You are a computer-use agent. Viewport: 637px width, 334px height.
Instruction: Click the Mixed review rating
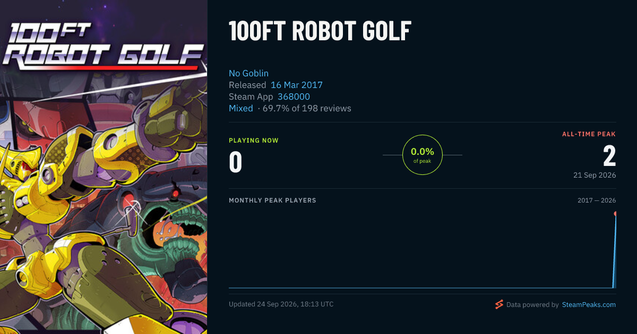[x=241, y=108]
